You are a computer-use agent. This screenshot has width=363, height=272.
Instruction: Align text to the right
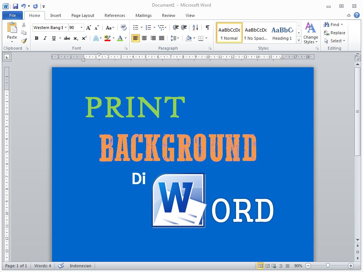(x=153, y=38)
